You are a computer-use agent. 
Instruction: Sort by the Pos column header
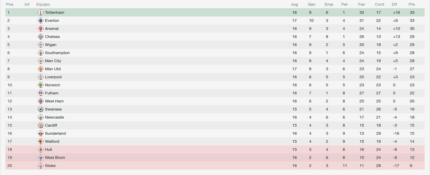click(10, 4)
